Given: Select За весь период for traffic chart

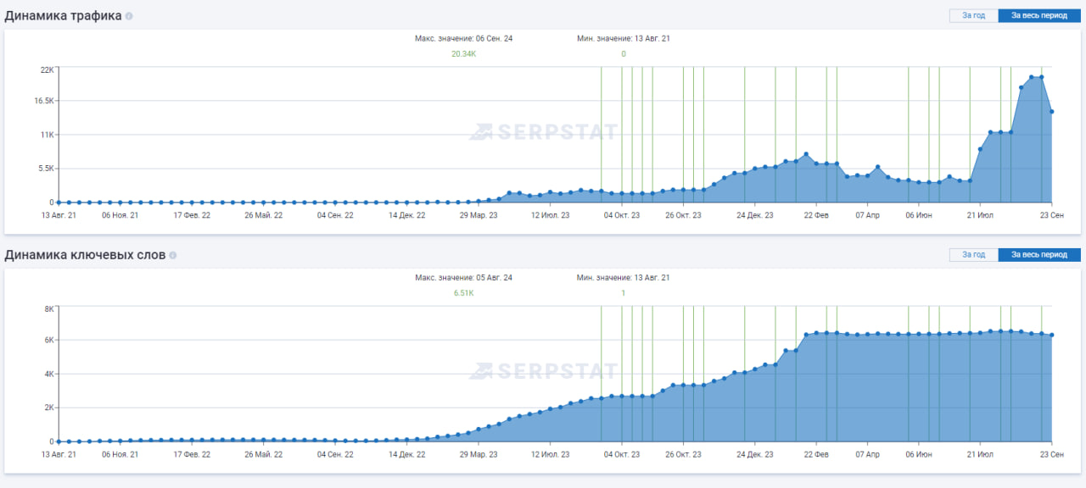Looking at the screenshot, I should (x=1038, y=15).
